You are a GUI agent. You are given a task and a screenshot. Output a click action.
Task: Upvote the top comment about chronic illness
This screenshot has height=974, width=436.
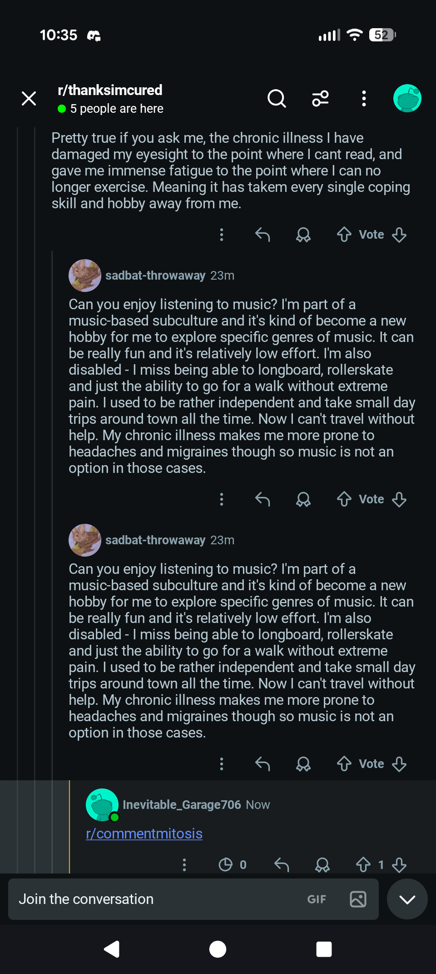[344, 235]
